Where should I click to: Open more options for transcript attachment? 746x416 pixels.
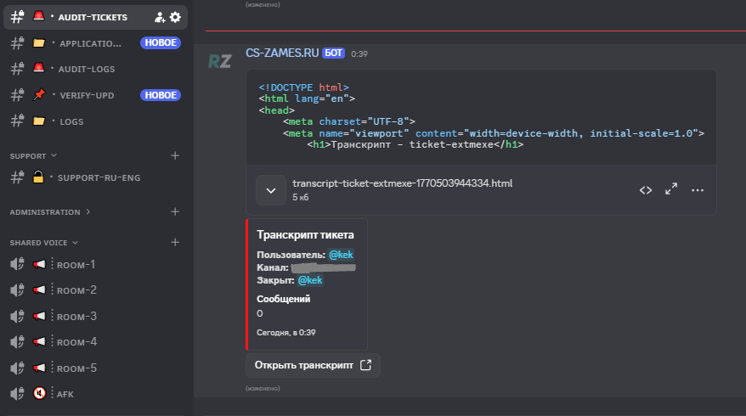point(698,190)
